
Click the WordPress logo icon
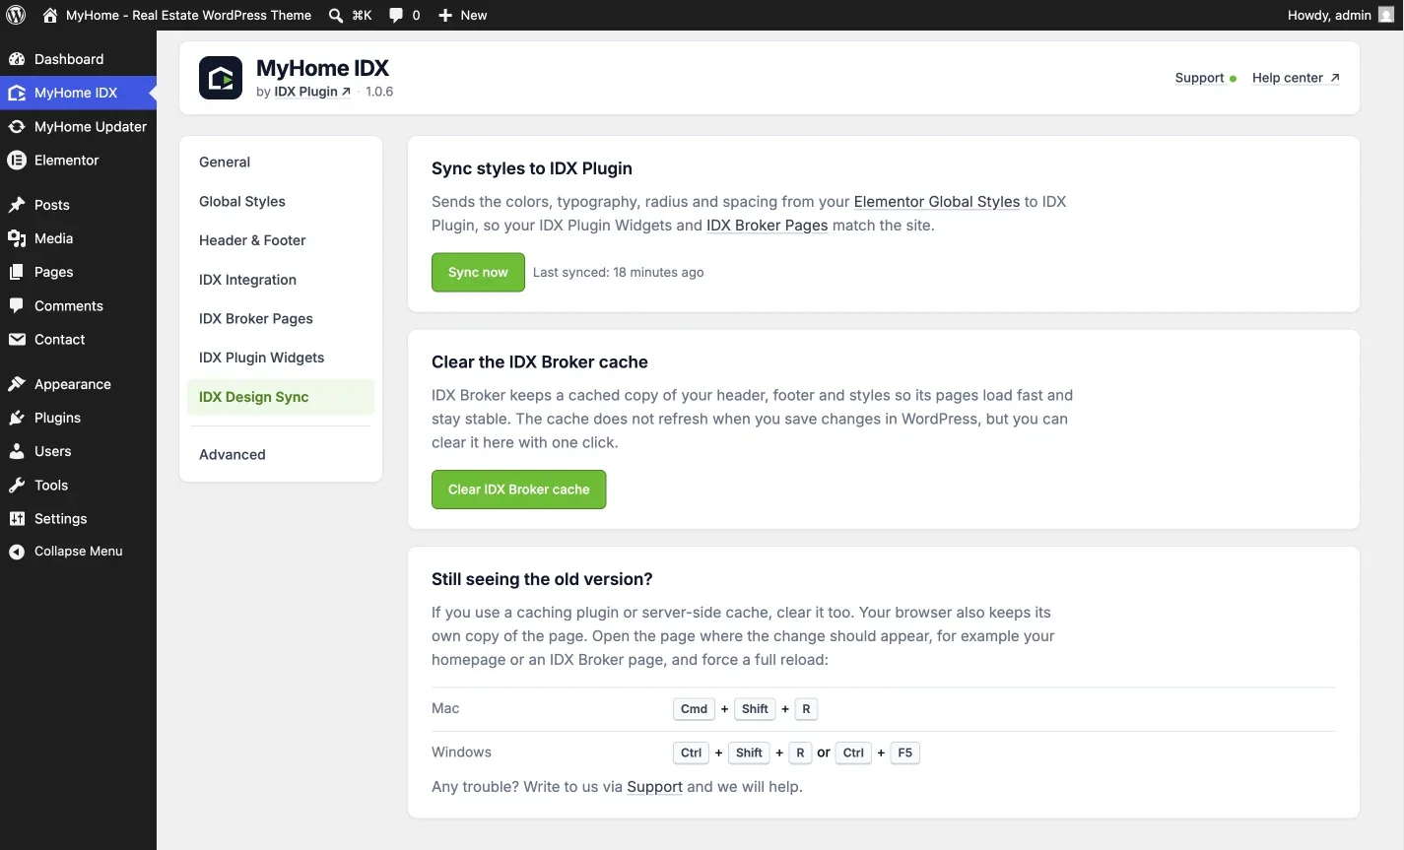click(x=16, y=15)
